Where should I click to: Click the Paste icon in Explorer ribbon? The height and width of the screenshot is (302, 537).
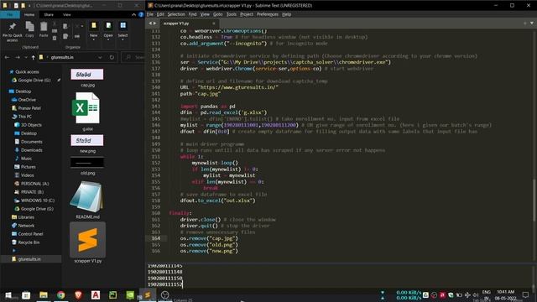pos(44,29)
